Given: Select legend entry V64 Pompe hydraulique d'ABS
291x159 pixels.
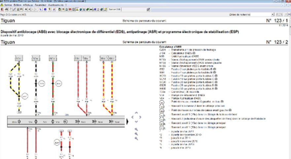Looking at the screenshot, I should (x=180, y=98).
